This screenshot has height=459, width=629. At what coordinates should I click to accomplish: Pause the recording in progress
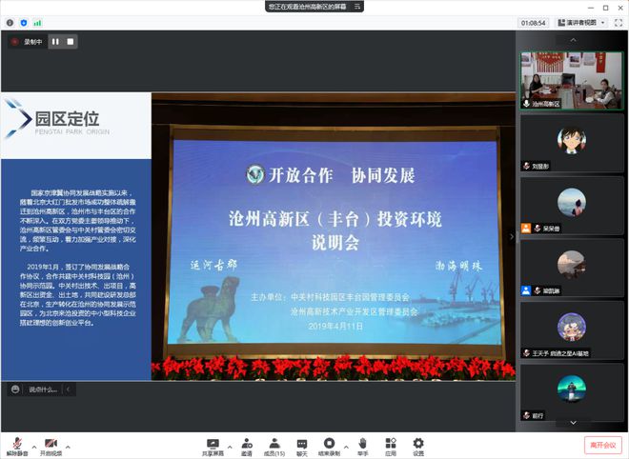click(x=55, y=41)
